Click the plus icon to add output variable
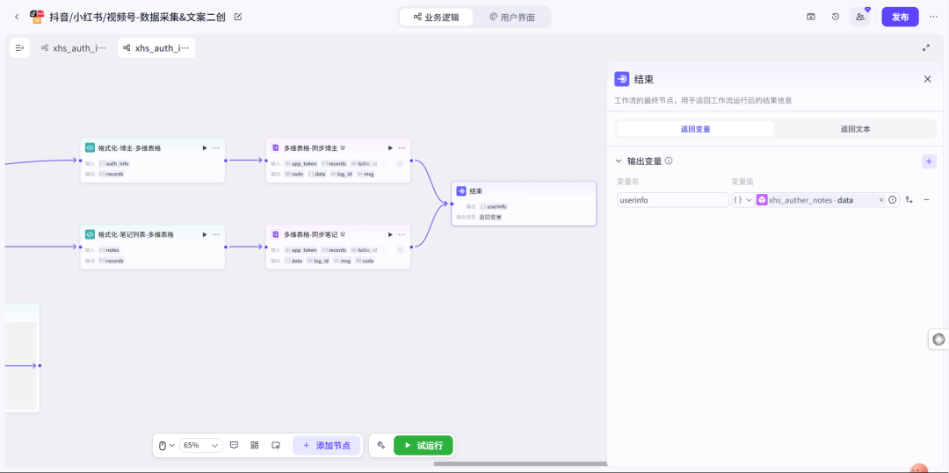Image resolution: width=949 pixels, height=473 pixels. [929, 161]
